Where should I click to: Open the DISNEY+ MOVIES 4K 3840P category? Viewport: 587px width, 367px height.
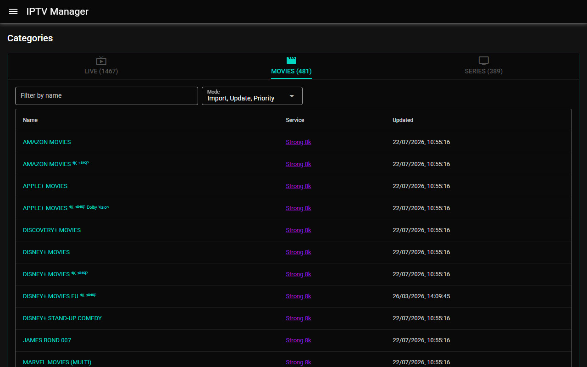click(55, 274)
